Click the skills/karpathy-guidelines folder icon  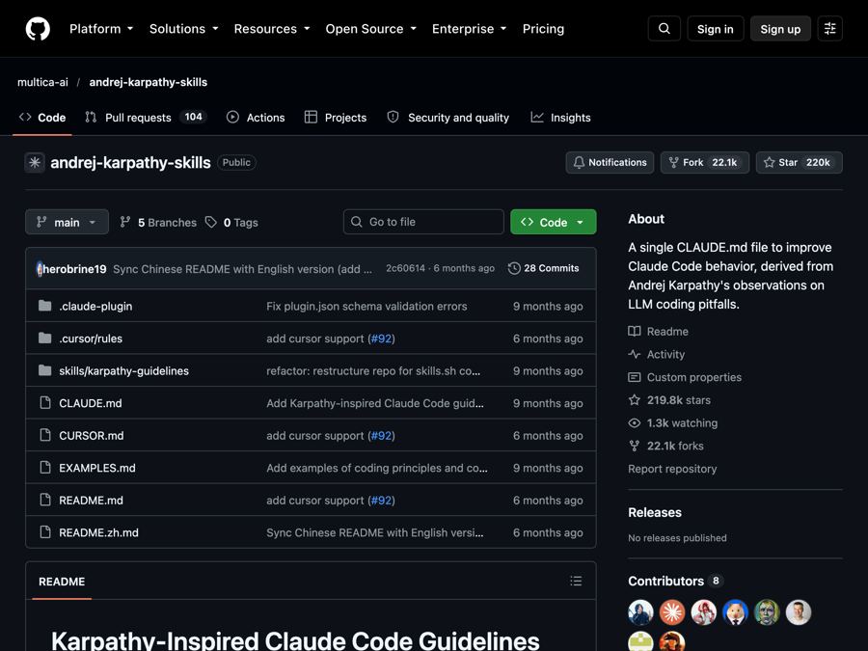coord(44,371)
